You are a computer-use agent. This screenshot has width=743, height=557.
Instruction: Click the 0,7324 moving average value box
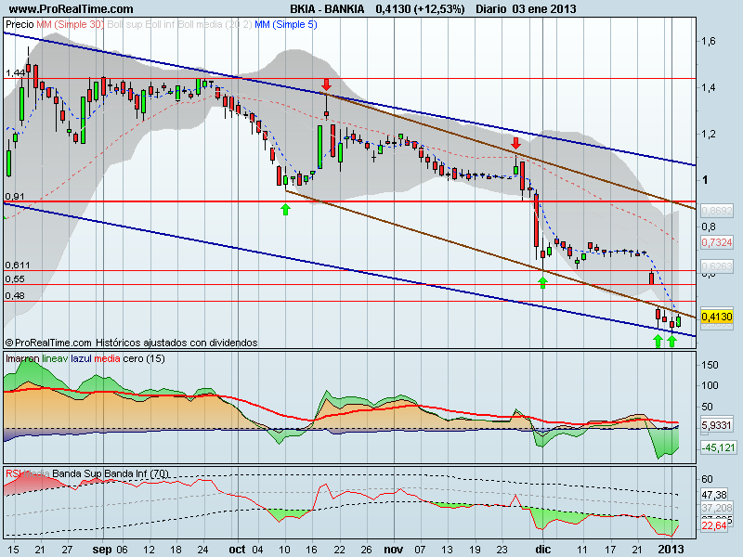point(717,242)
